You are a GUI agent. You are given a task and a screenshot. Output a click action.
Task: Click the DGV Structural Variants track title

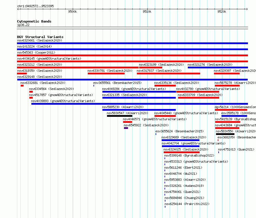tap(40, 37)
